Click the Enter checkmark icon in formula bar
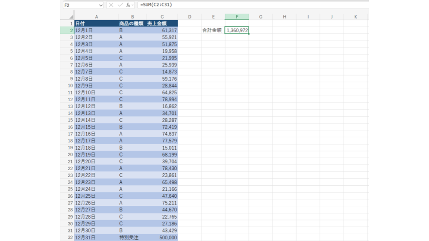Image resolution: width=429 pixels, height=241 pixels. [120, 5]
